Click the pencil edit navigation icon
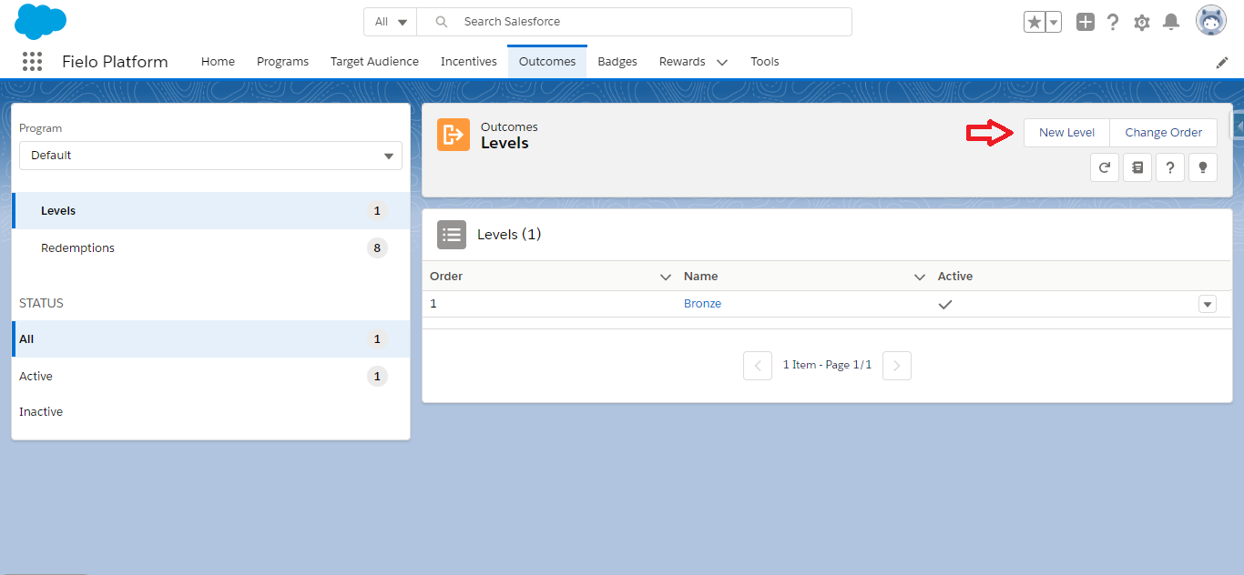 1222,62
